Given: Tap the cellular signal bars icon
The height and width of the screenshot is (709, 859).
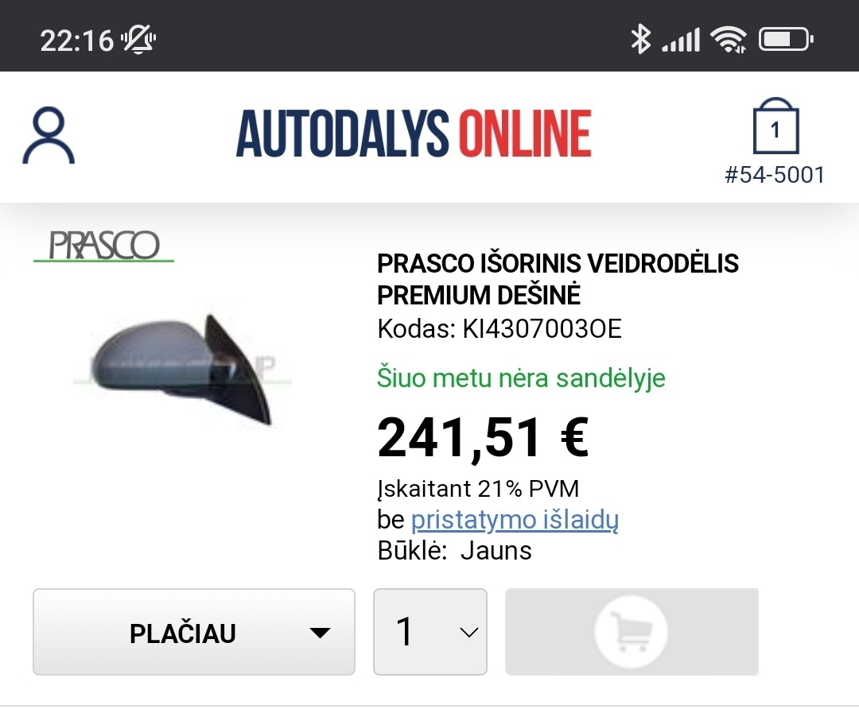Looking at the screenshot, I should [681, 40].
